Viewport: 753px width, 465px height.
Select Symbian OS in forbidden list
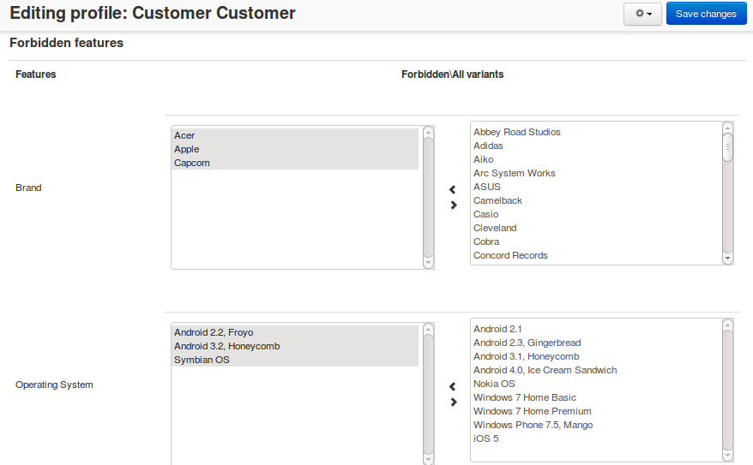pos(295,360)
